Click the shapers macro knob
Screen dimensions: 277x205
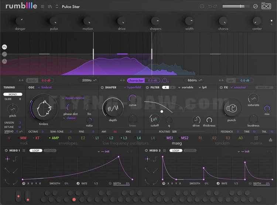155,21
